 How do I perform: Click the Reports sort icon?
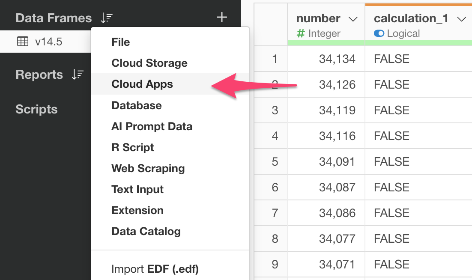[78, 74]
